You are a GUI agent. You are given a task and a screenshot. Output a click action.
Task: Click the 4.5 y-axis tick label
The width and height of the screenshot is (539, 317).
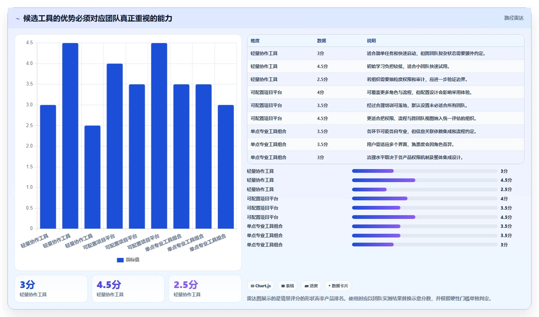coord(29,43)
